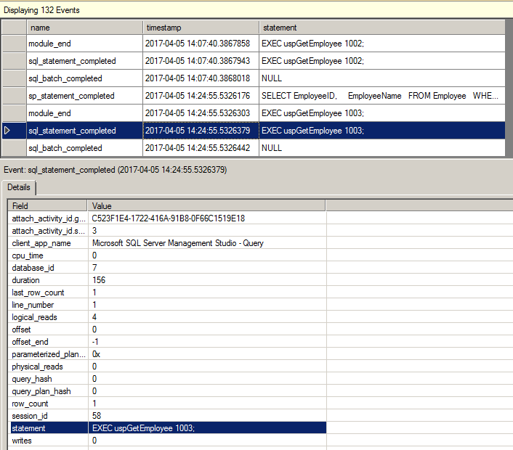This screenshot has width=513, height=450.
Task: Select the sp_statement_completed event row
Action: pos(71,96)
